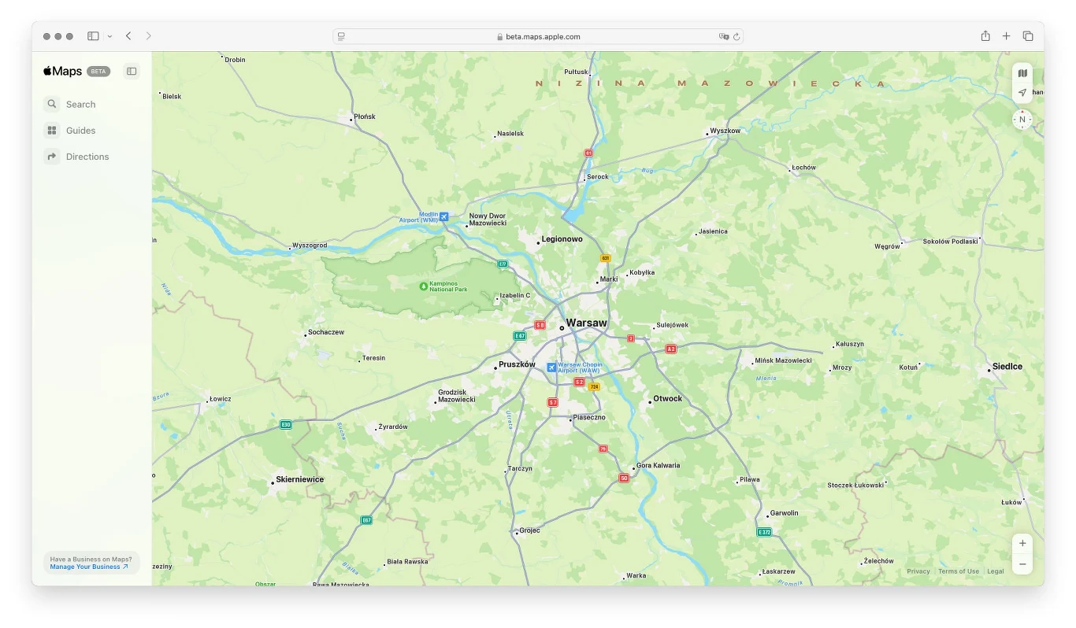
Task: Open the Directions panel
Action: pyautogui.click(x=51, y=156)
